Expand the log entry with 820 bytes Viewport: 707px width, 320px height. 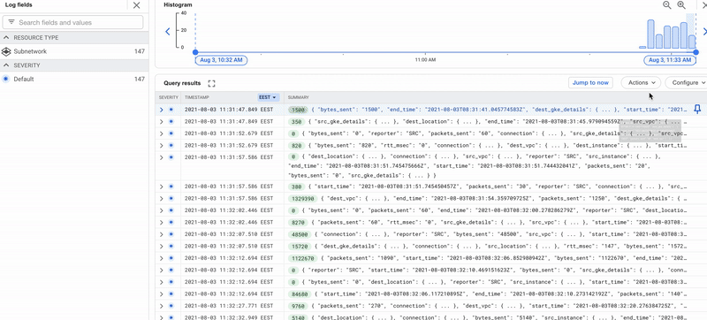click(x=162, y=145)
